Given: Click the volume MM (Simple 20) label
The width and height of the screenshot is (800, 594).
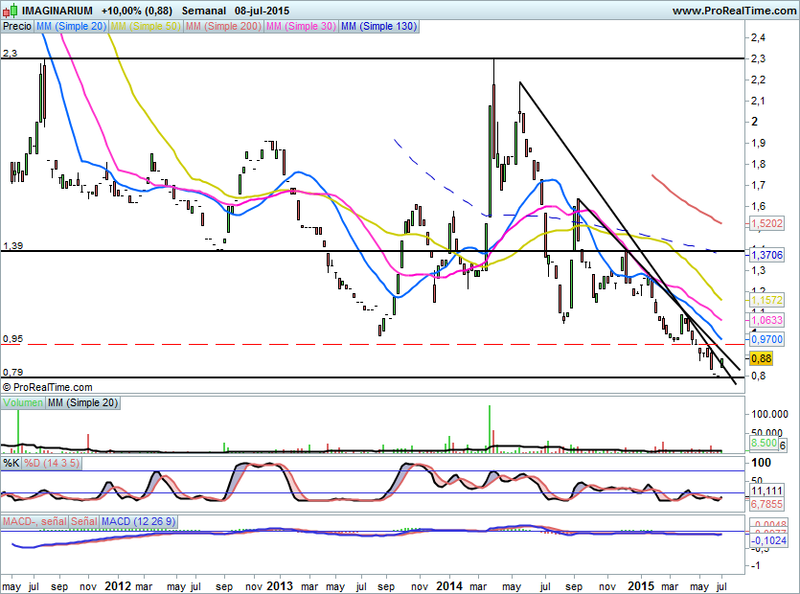Looking at the screenshot, I should [x=82, y=402].
